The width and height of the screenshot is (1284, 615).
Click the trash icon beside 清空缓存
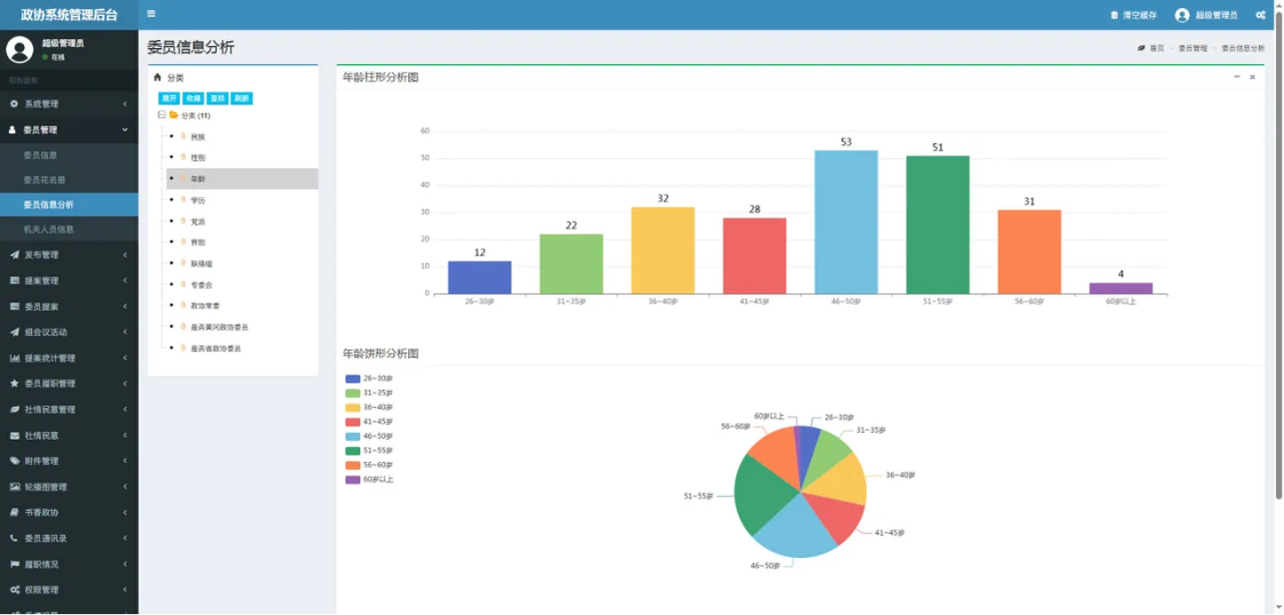tap(1114, 15)
